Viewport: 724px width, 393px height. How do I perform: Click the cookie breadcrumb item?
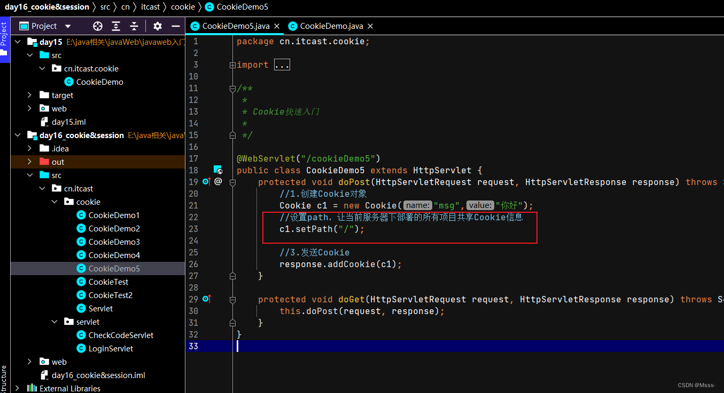pos(183,7)
